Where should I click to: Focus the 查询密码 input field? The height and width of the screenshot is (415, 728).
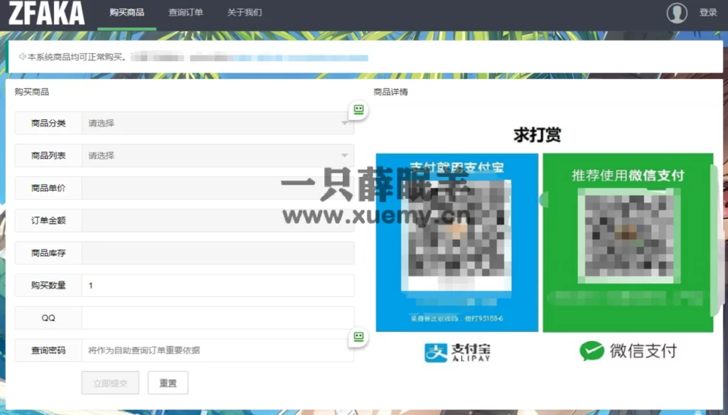pyautogui.click(x=218, y=350)
